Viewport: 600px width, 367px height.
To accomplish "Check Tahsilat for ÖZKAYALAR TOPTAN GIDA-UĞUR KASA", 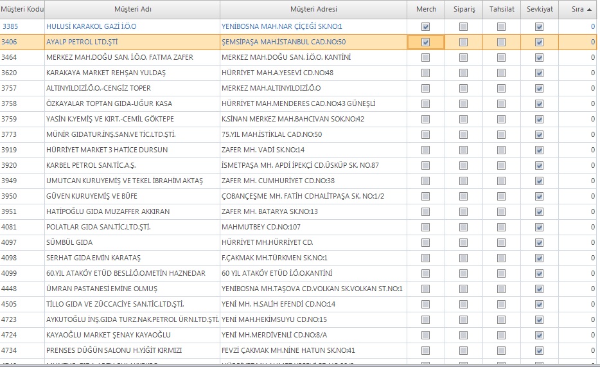I will tap(501, 103).
